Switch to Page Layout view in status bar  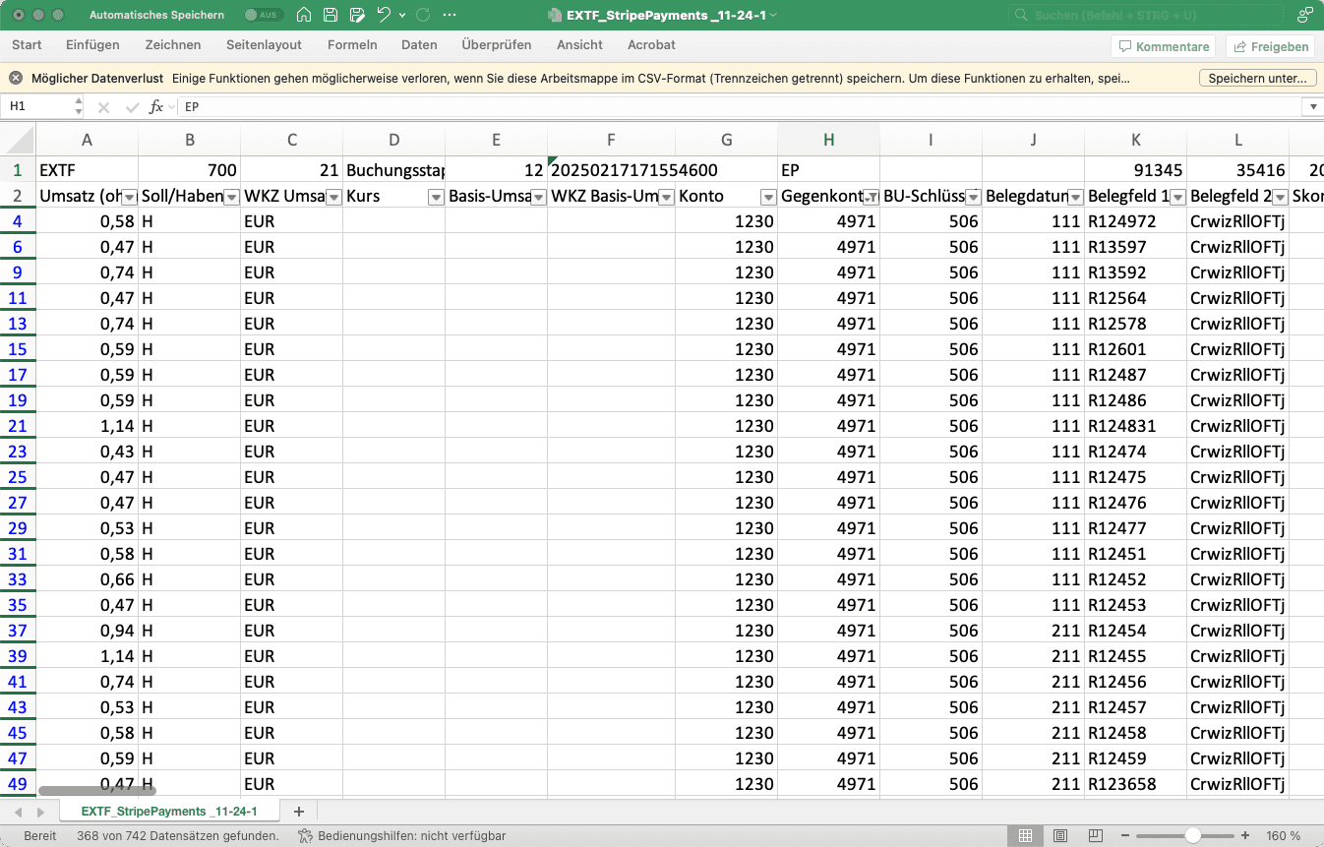(x=1058, y=835)
